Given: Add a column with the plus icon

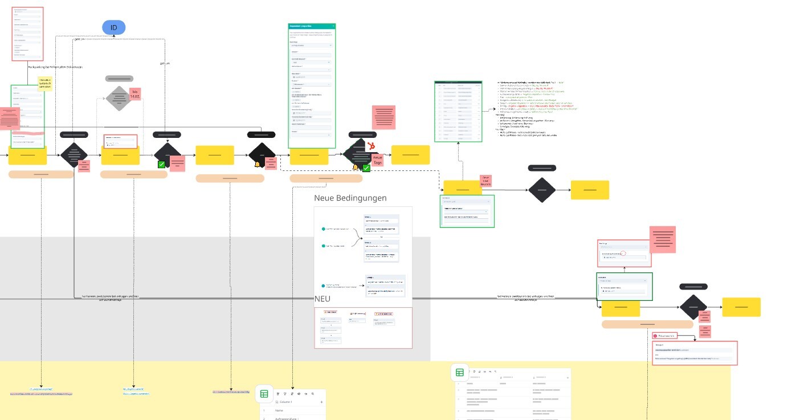Looking at the screenshot, I should [321, 402].
